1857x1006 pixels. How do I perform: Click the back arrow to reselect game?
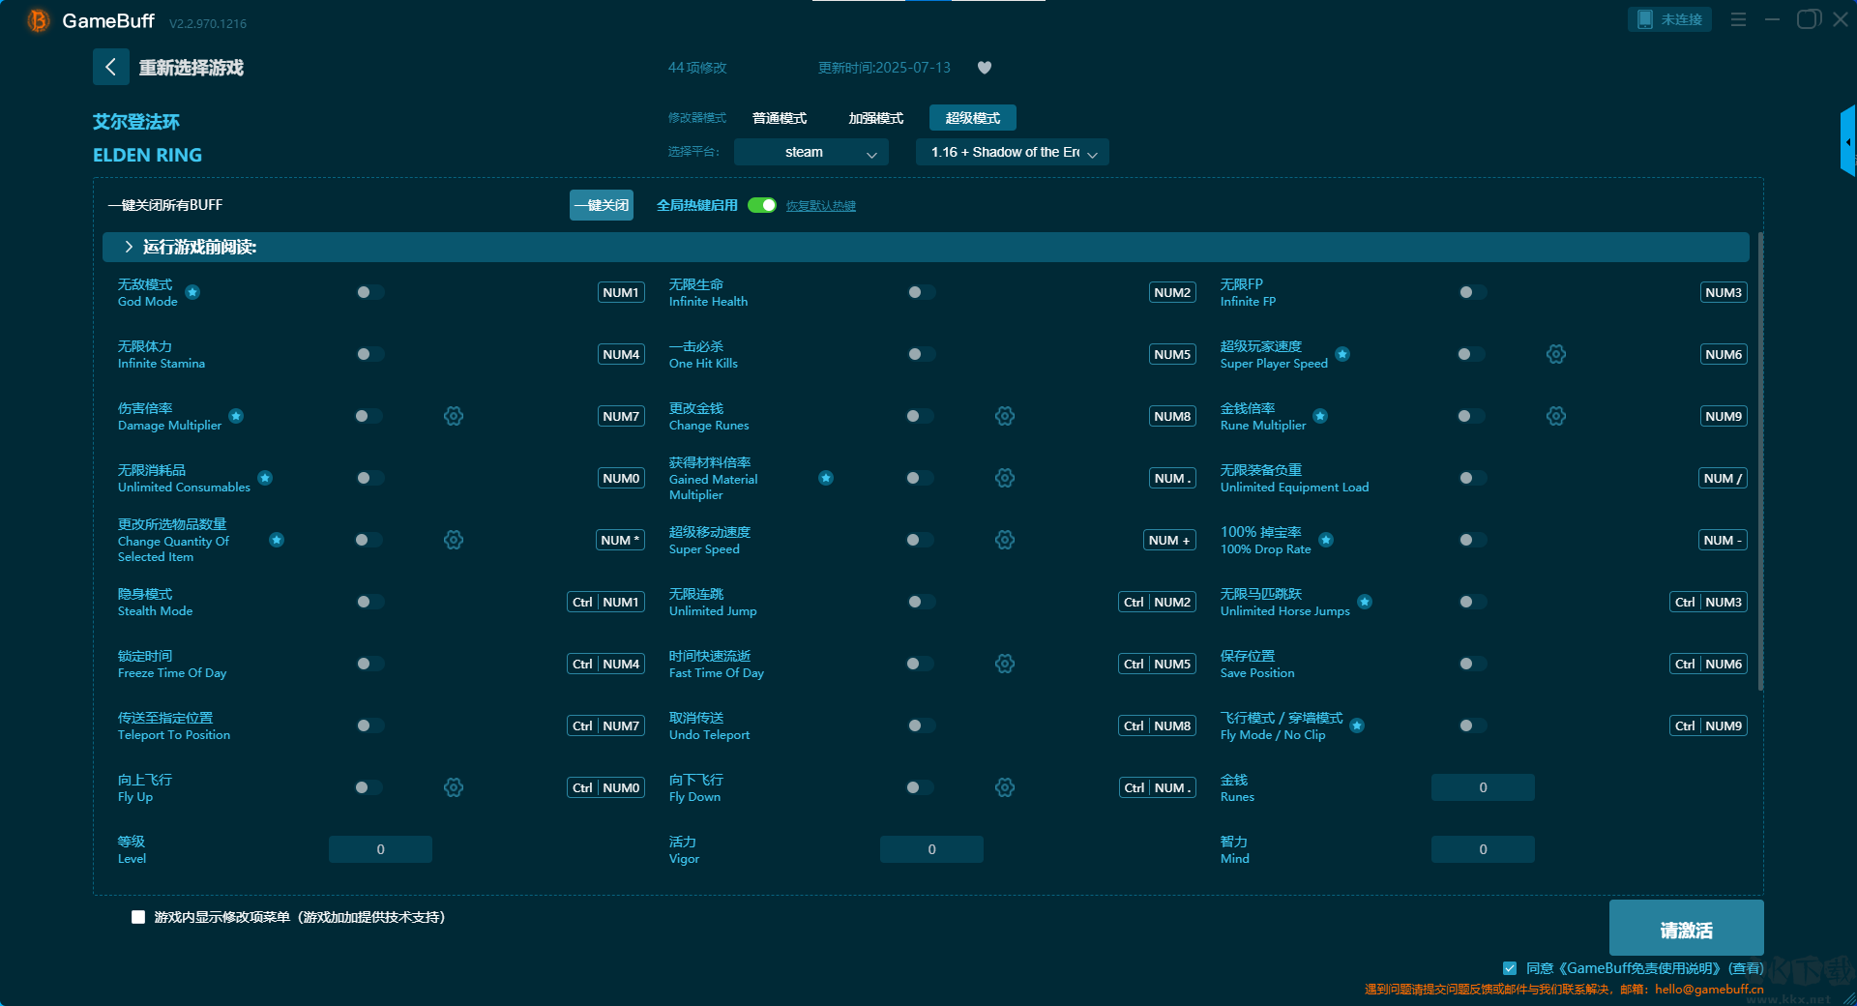coord(111,67)
